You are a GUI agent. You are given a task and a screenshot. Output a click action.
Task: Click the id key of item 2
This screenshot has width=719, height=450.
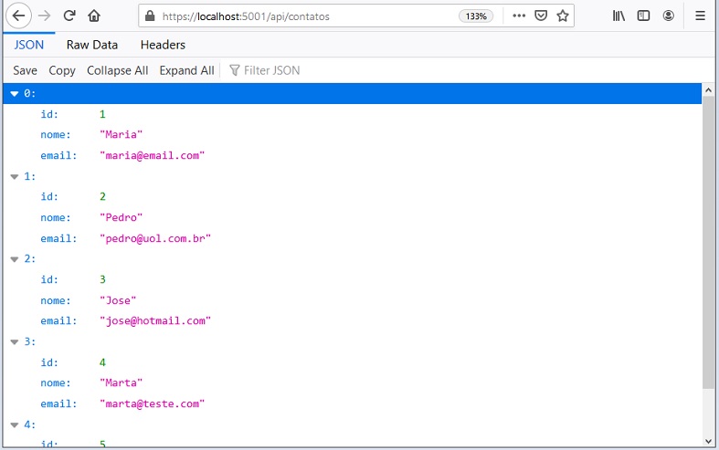pyautogui.click(x=49, y=279)
